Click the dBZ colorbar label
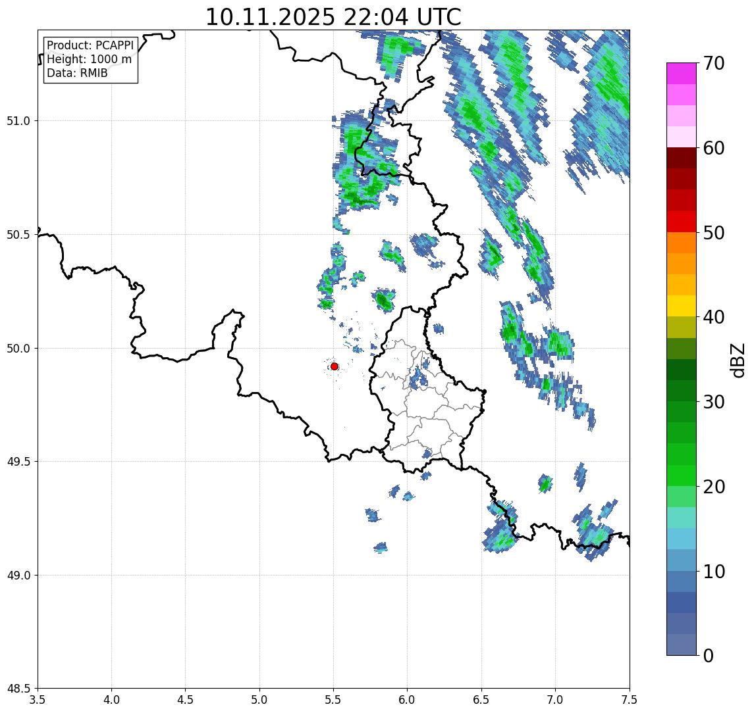 [737, 360]
